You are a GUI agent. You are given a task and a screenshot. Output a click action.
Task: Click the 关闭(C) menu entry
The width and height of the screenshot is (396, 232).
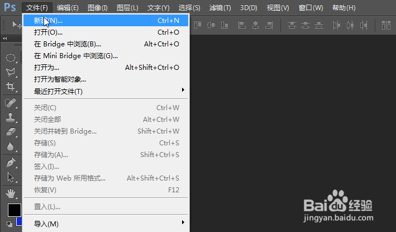pyautogui.click(x=106, y=108)
